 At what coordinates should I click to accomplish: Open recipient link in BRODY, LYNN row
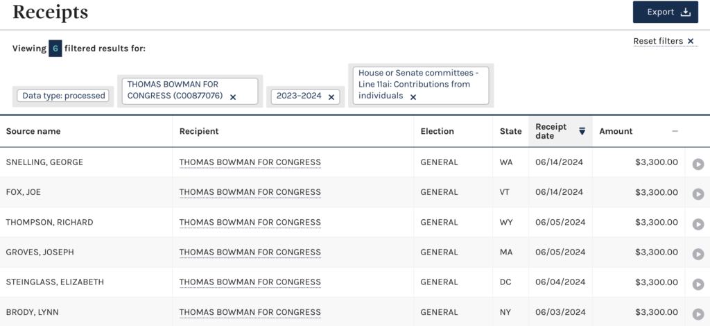click(250, 312)
